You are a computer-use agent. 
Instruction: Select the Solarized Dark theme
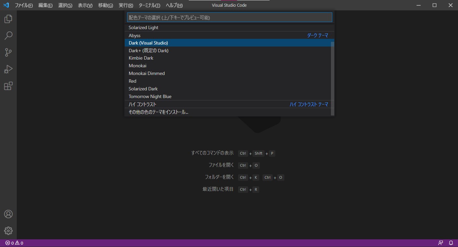[x=229, y=89]
